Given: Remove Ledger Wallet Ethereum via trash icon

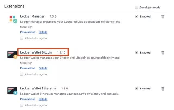Looking at the screenshot, I should [x=163, y=88].
